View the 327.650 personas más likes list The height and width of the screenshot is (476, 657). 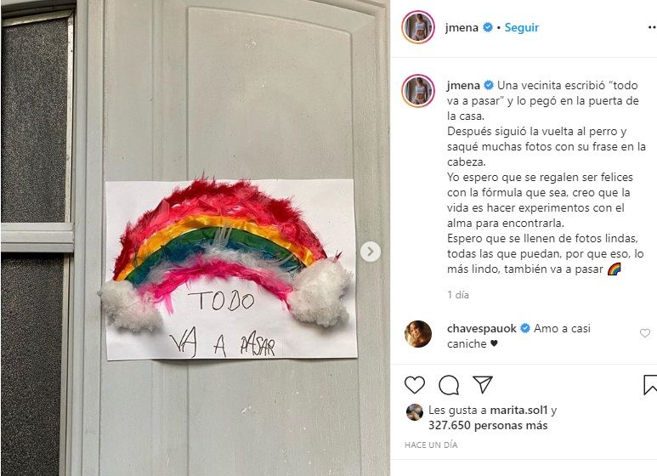pos(488,426)
